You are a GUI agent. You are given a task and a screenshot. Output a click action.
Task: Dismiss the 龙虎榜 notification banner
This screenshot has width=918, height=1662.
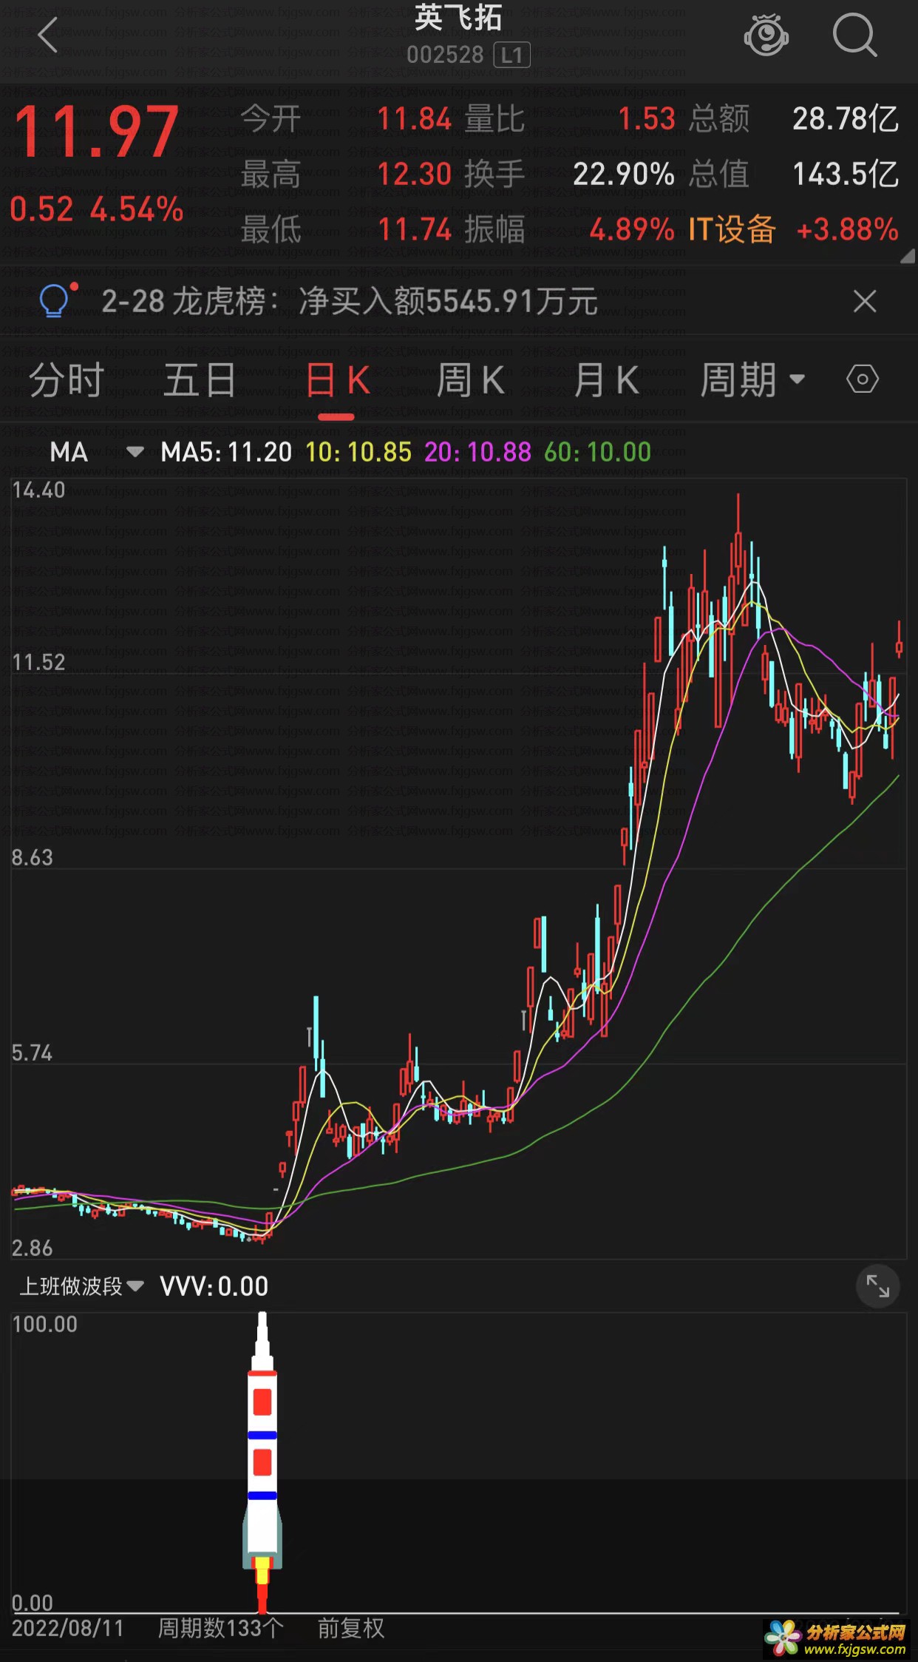[864, 301]
